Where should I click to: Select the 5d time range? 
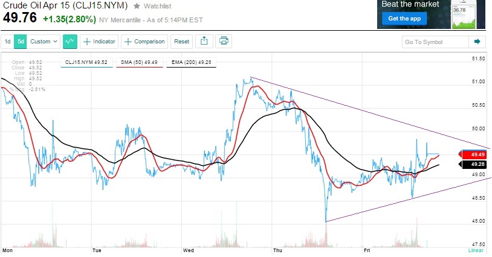[x=21, y=42]
